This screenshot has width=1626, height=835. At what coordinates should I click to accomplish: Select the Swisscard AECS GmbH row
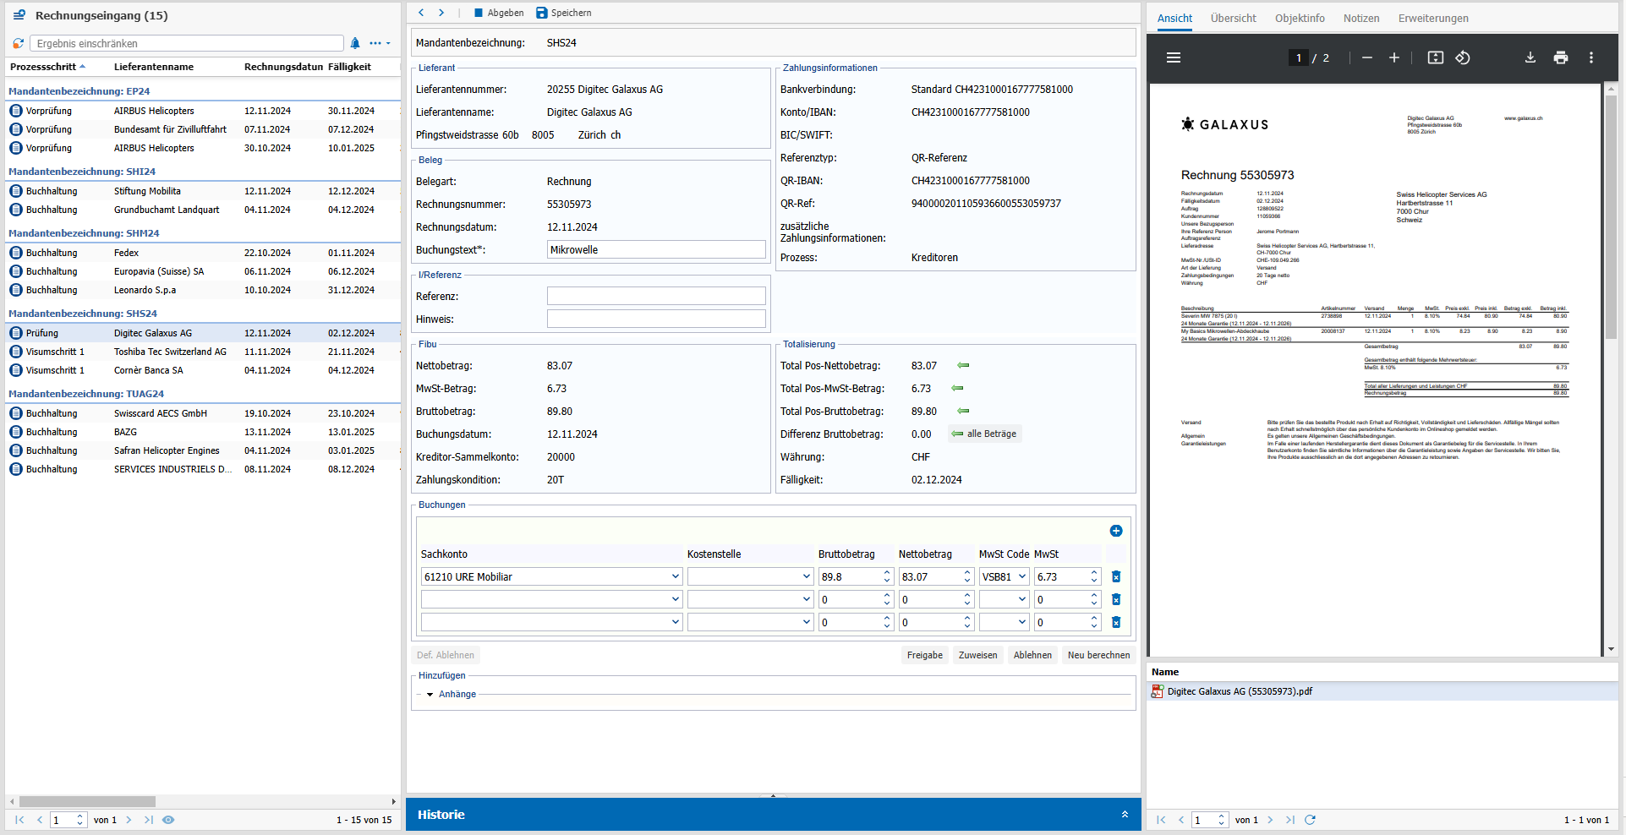[203, 413]
